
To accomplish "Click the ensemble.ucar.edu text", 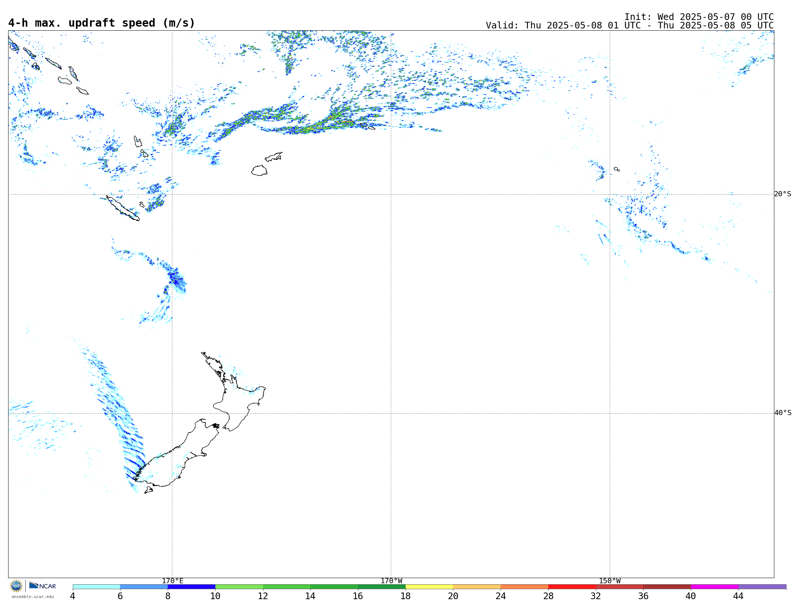I will (33, 597).
